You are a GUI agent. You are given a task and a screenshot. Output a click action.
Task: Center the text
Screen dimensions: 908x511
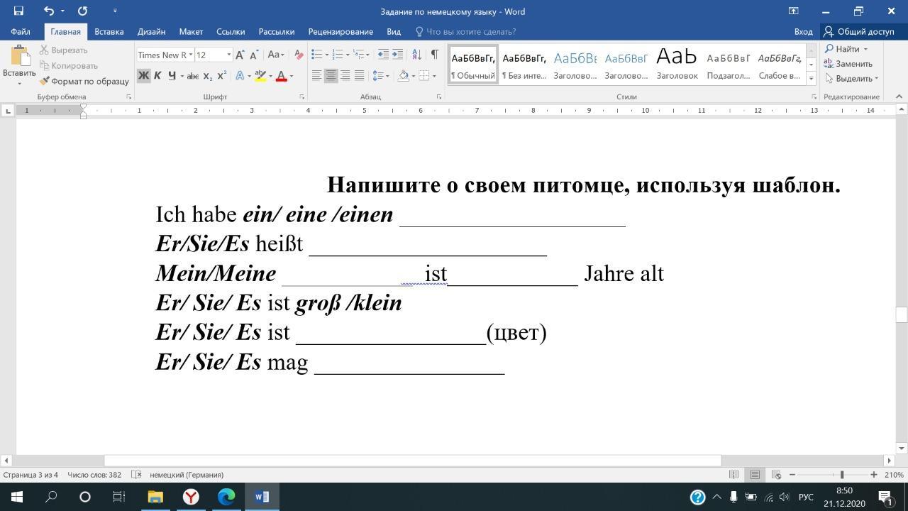point(331,76)
